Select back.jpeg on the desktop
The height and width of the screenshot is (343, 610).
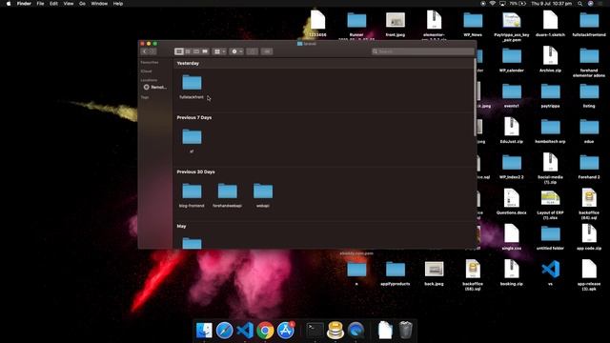[435, 273]
